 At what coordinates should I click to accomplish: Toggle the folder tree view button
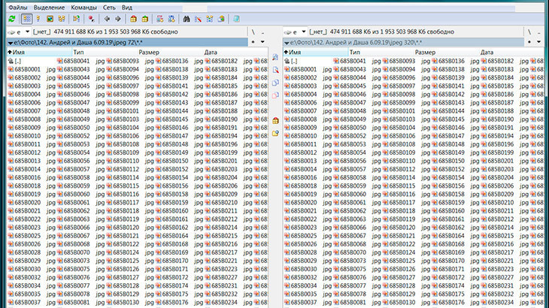[62, 18]
